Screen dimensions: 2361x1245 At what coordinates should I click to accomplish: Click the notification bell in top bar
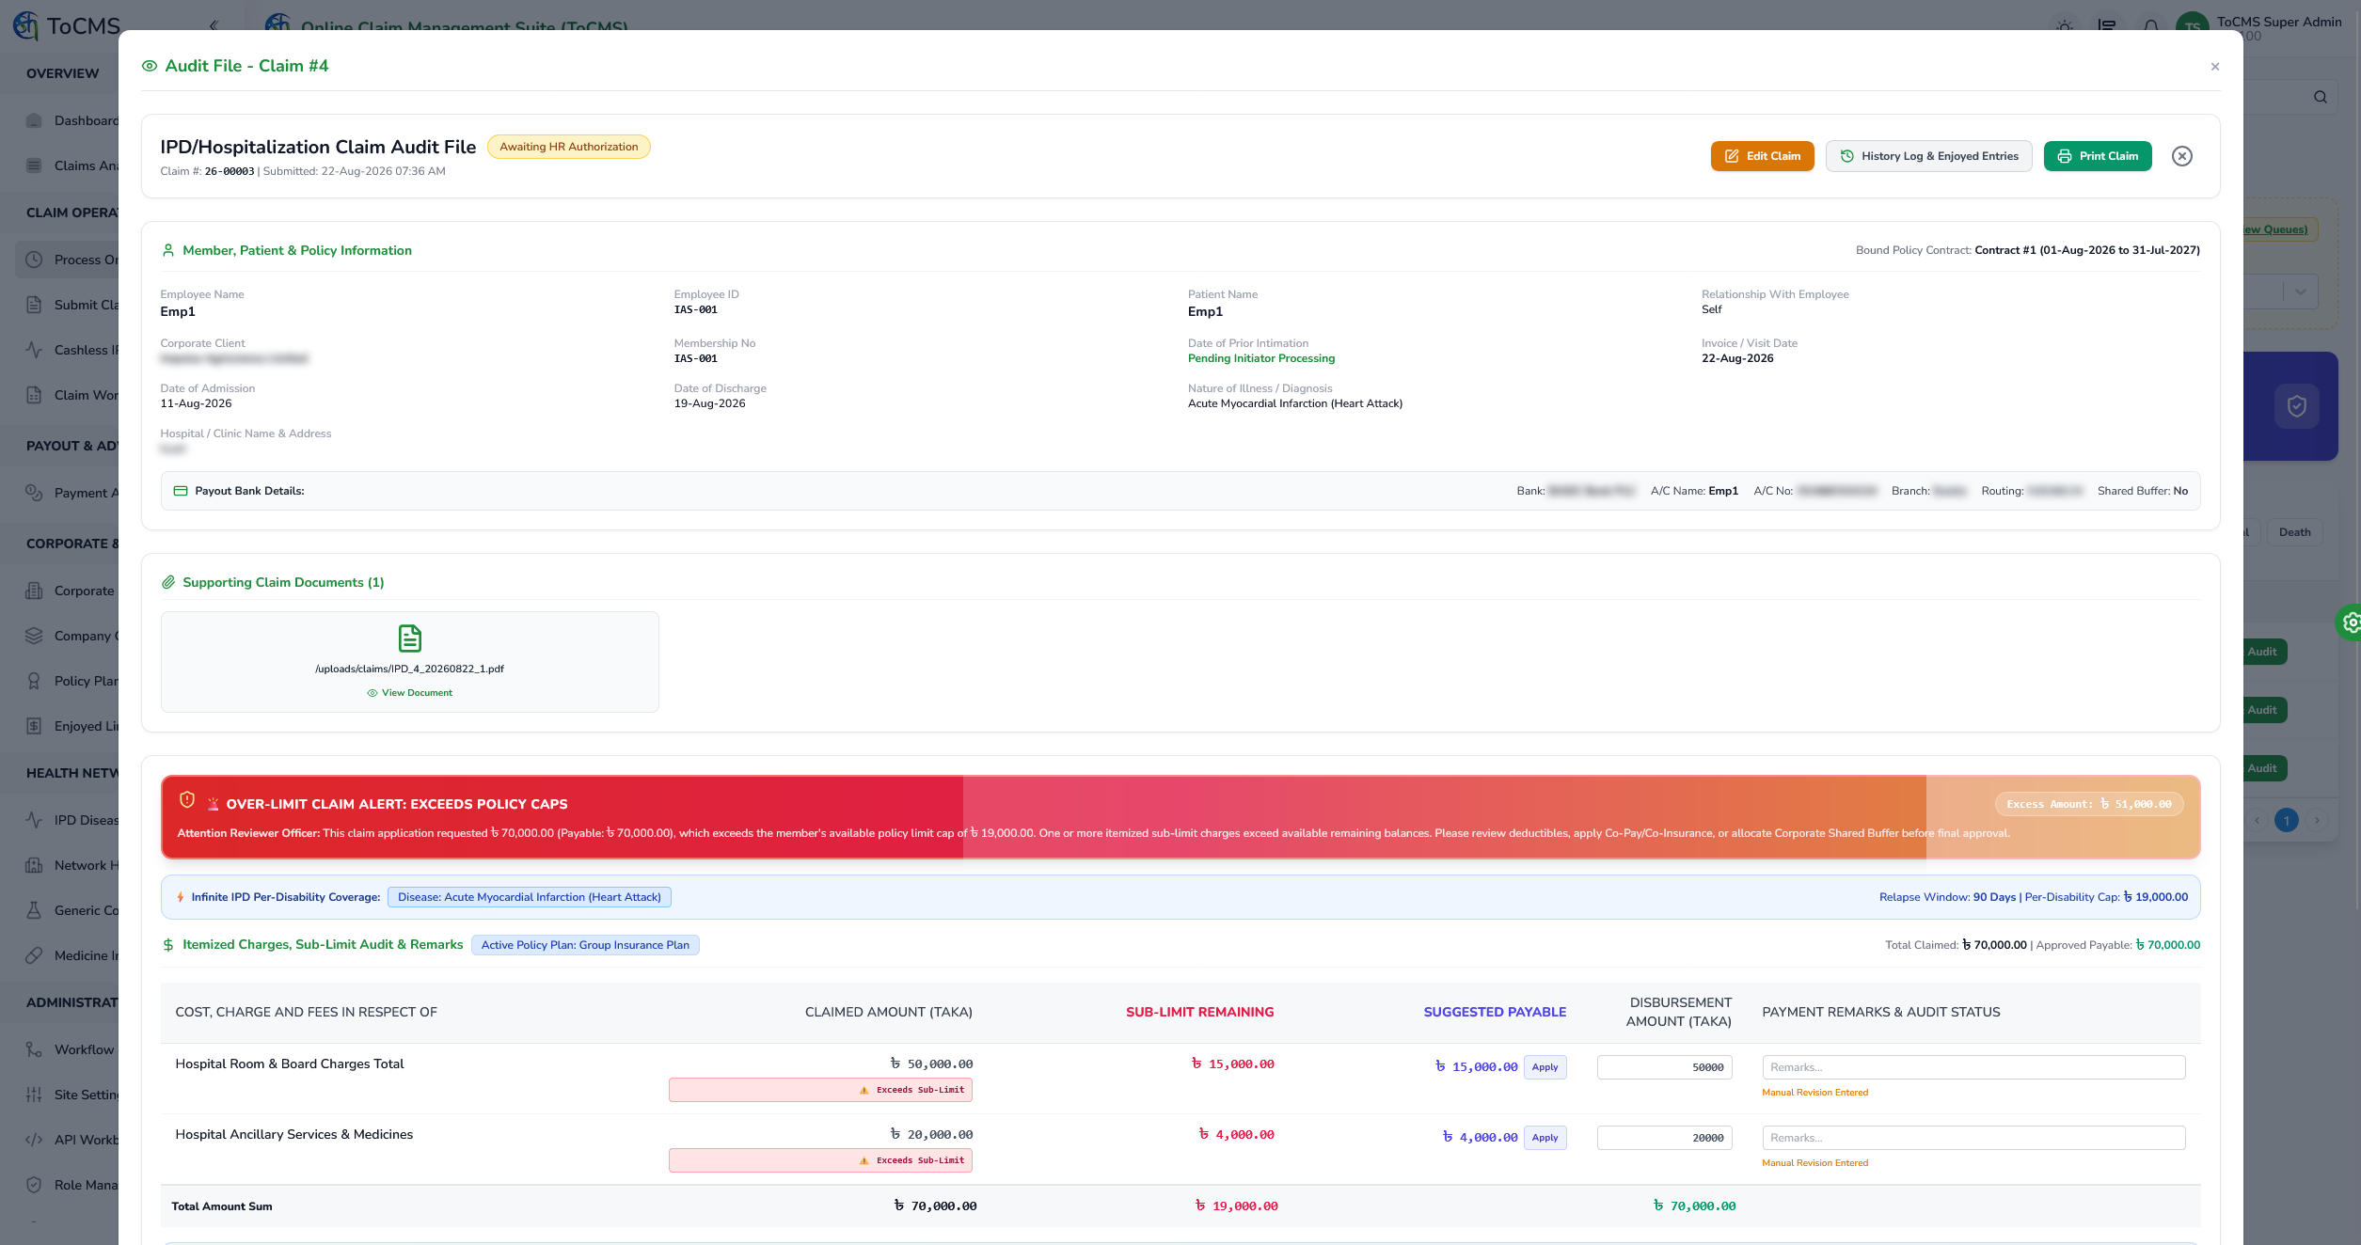[x=2150, y=26]
